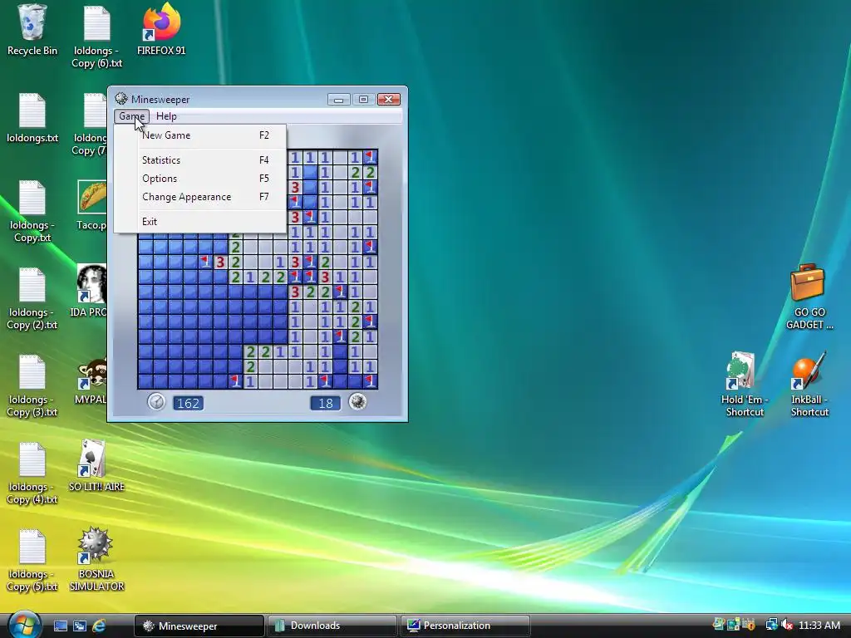Select the IDA PRO shortcut icon
The height and width of the screenshot is (638, 851).
pos(91,284)
